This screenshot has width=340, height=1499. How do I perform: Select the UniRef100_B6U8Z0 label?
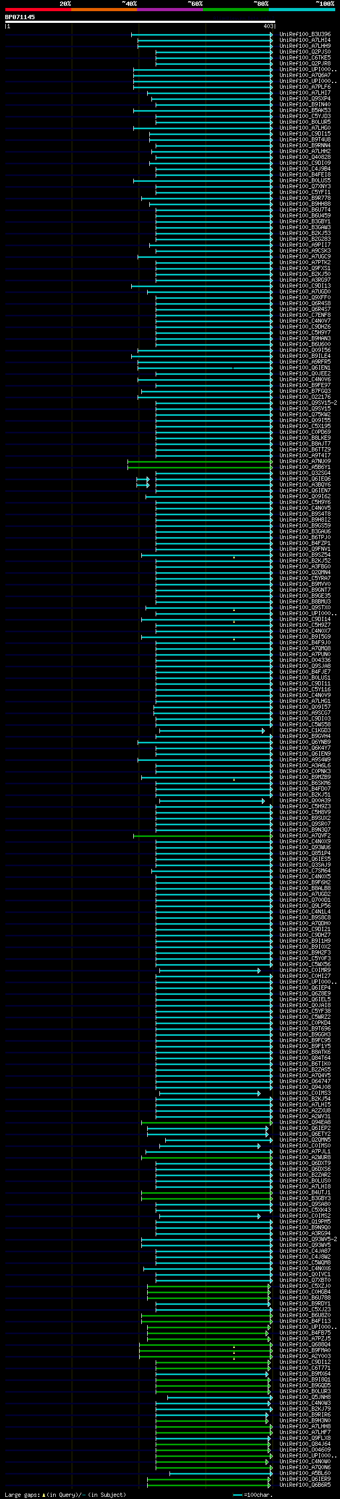click(305, 1315)
